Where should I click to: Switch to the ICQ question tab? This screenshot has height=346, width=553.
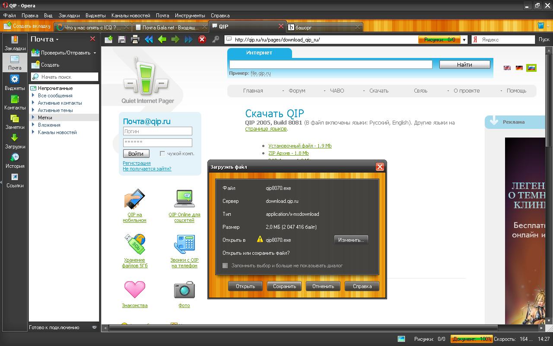click(x=92, y=27)
